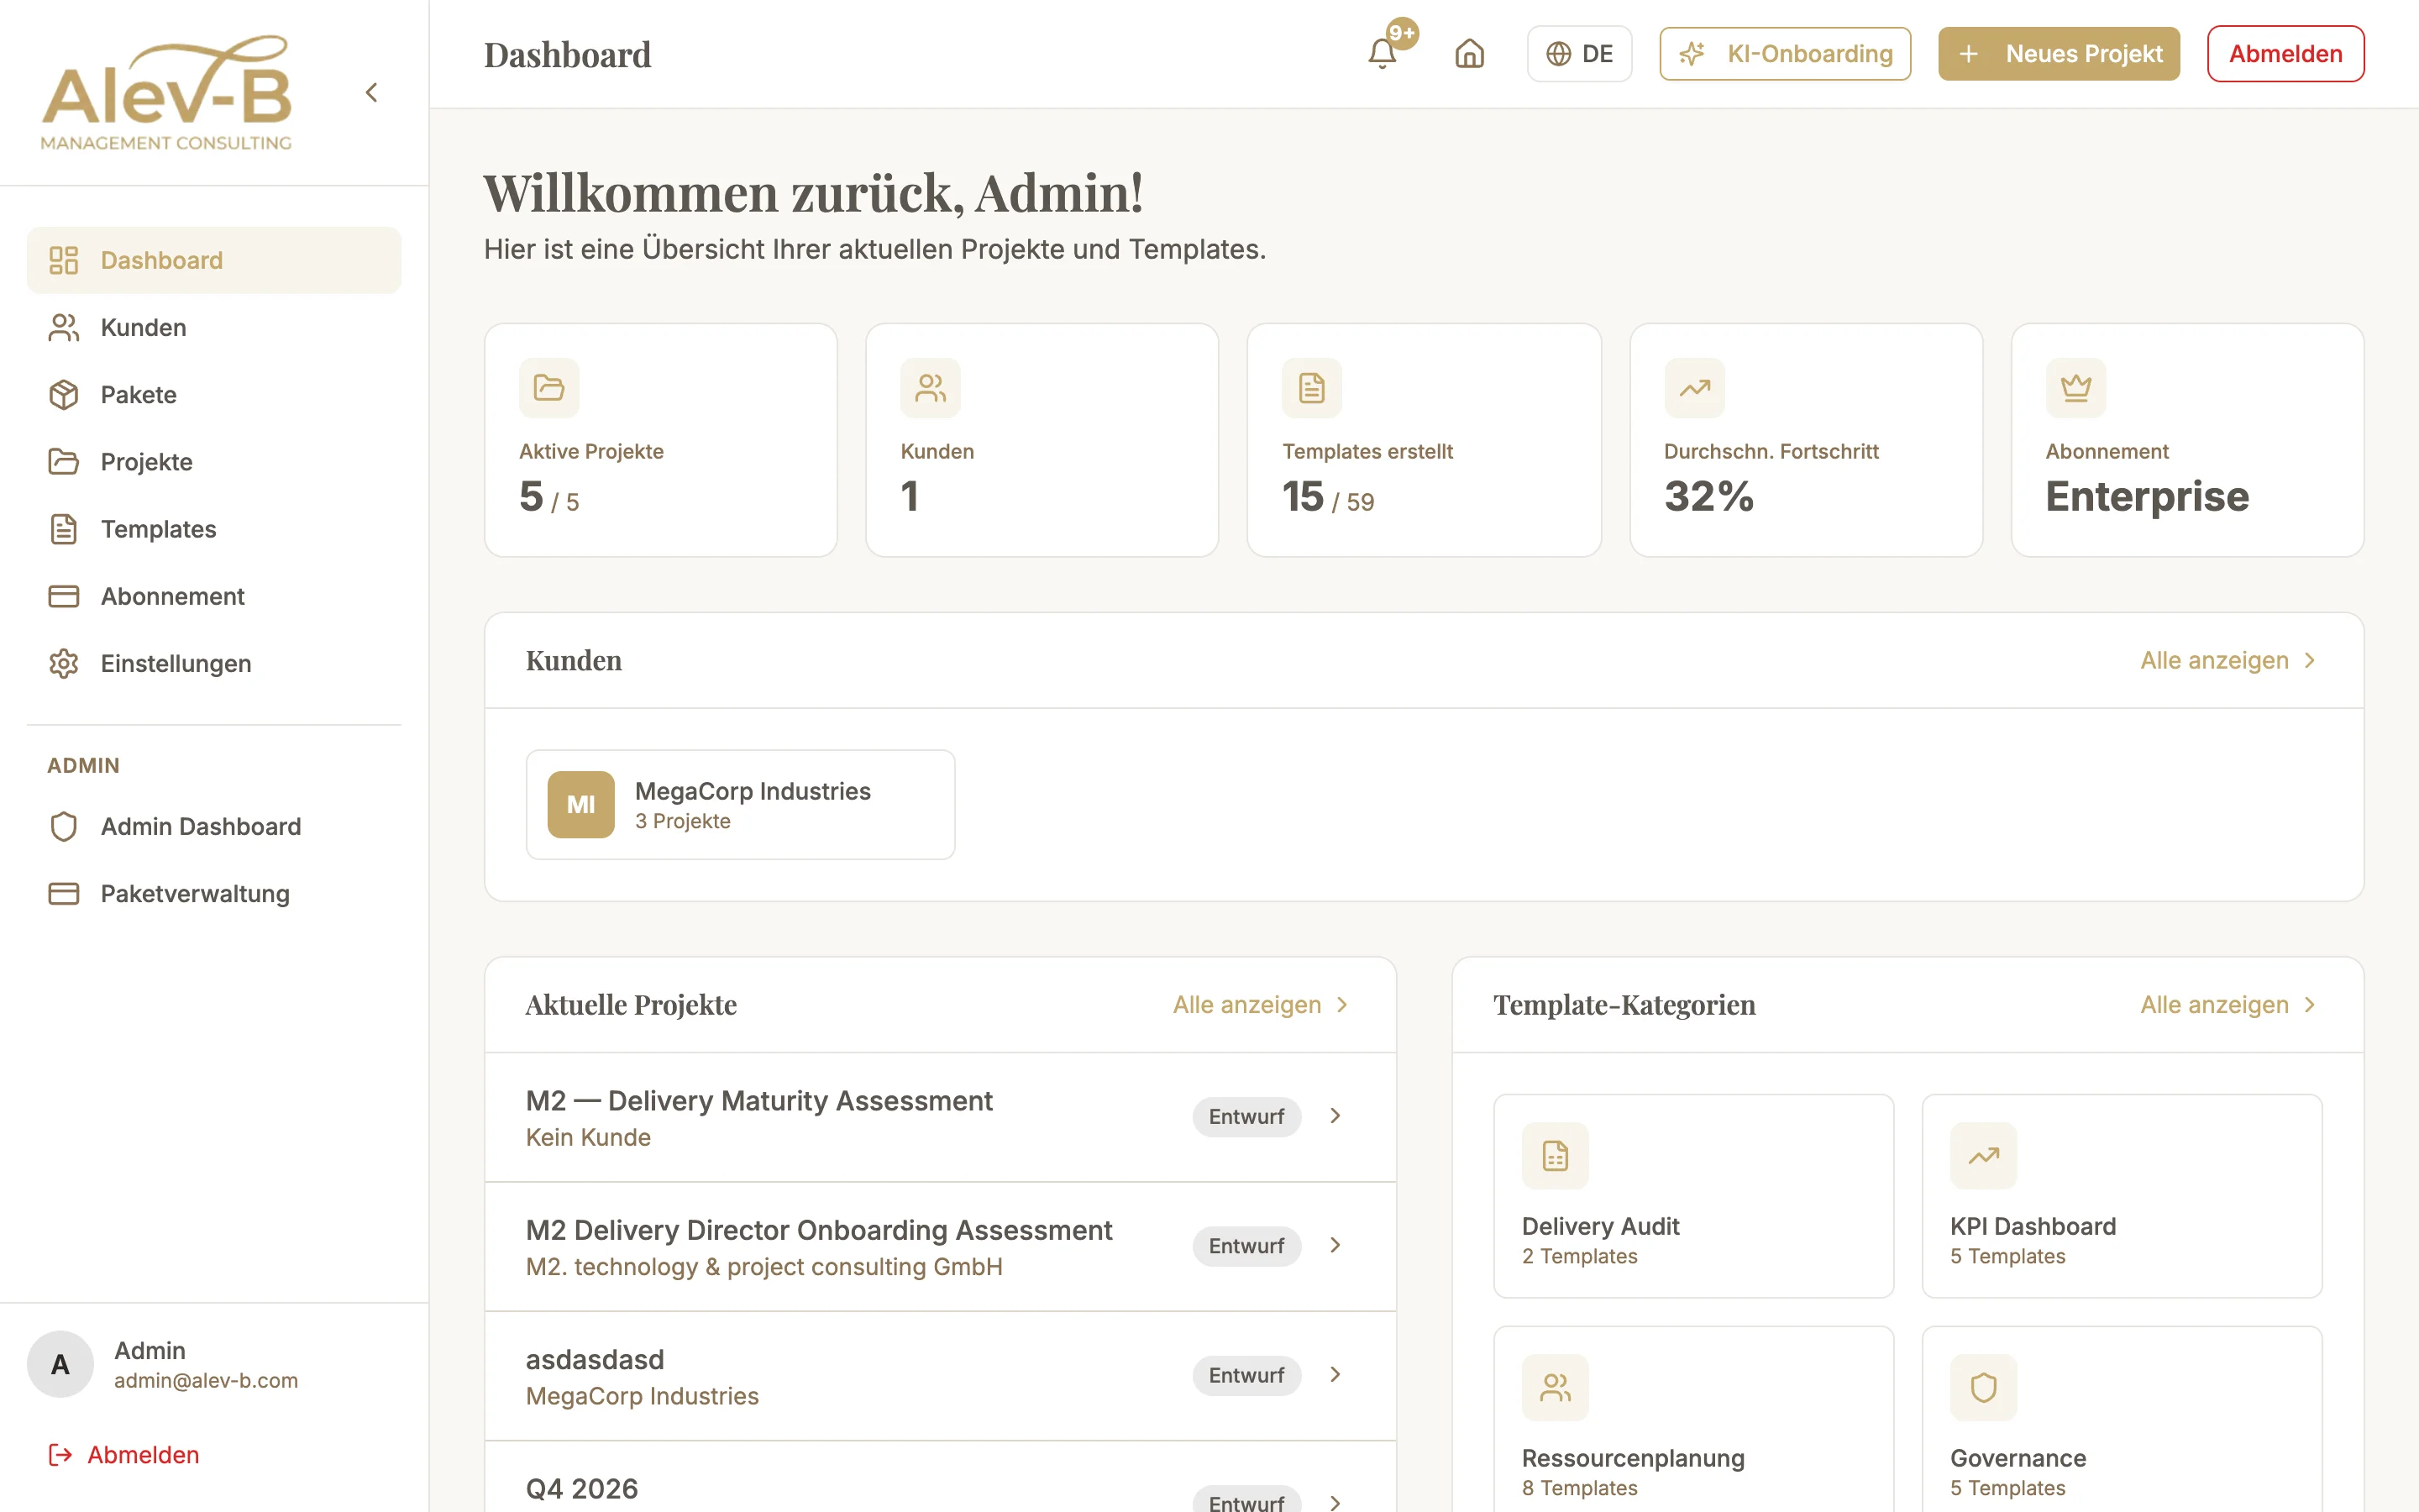Click the Paketverwaltung card icon
Image resolution: width=2419 pixels, height=1512 pixels.
click(x=64, y=893)
